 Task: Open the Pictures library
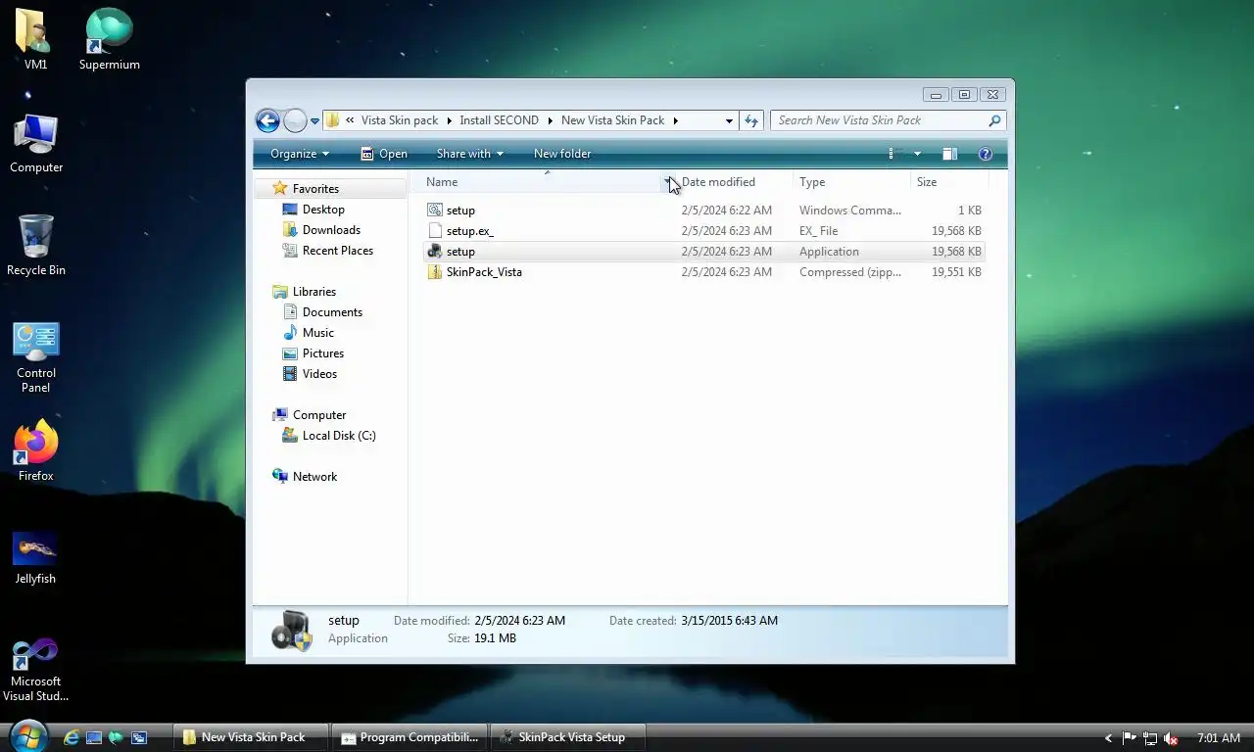point(323,353)
